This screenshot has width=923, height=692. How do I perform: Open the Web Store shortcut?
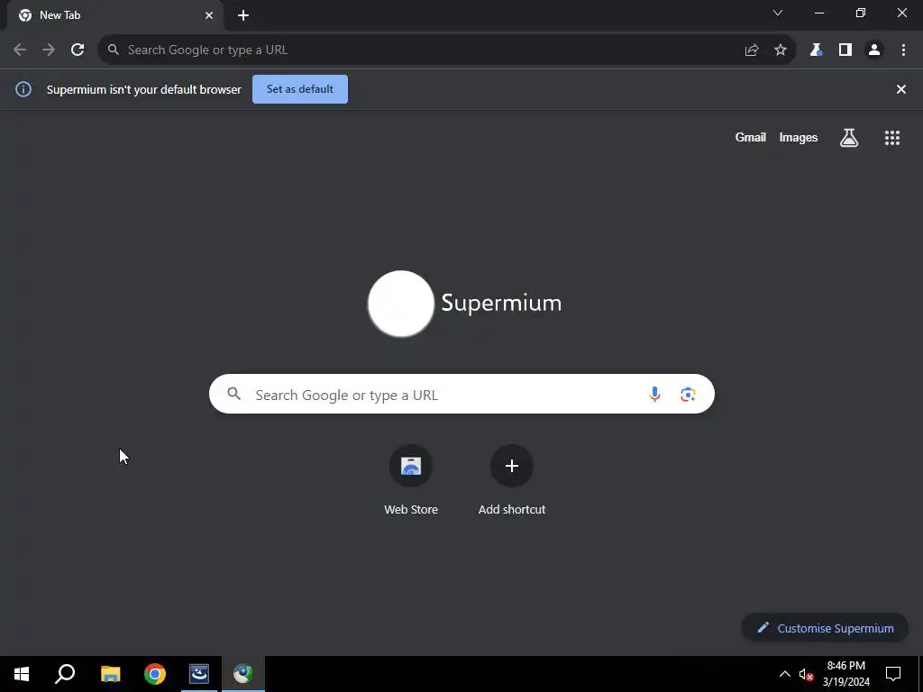pyautogui.click(x=411, y=480)
